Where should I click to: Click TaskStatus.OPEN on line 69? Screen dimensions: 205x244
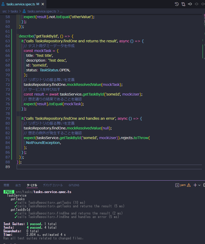pyautogui.click(x=54, y=70)
